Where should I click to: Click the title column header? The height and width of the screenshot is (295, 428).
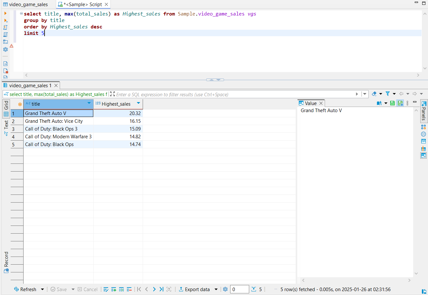point(58,104)
